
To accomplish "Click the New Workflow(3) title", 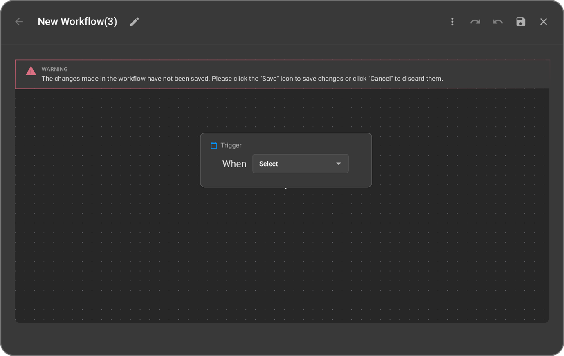I will 77,22.
